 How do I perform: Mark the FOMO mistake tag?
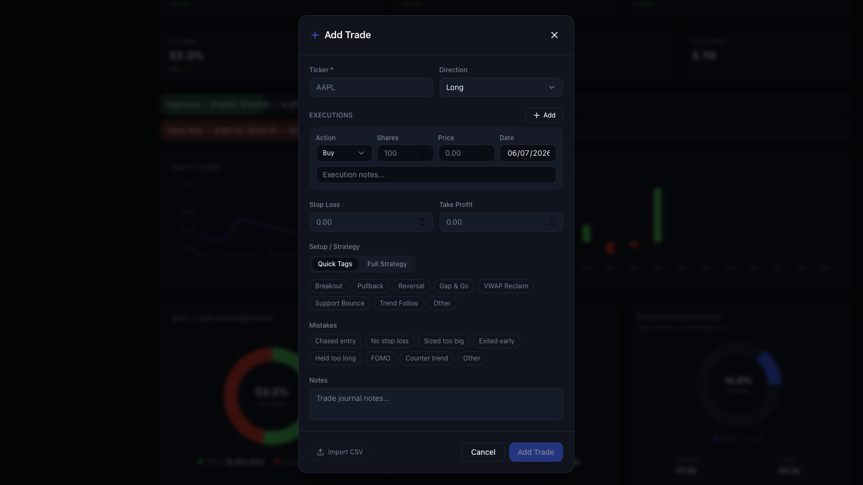pyautogui.click(x=381, y=358)
